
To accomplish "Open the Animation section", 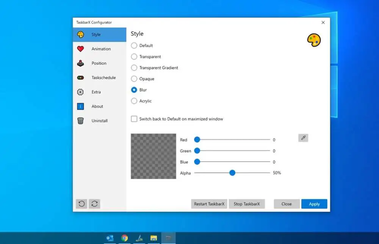I will click(x=100, y=49).
